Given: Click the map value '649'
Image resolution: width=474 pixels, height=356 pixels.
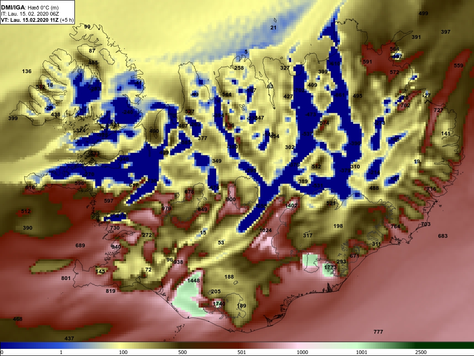Looking at the screenshot, I should point(202,209).
